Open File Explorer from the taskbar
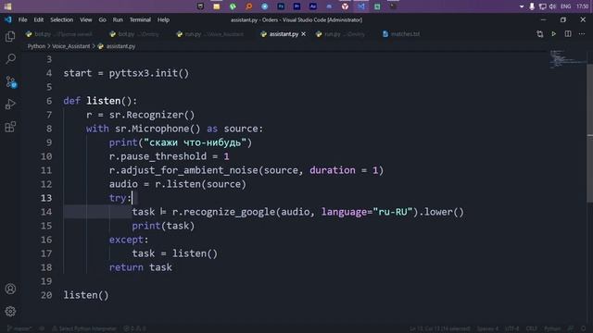This screenshot has height=333, width=593. (217, 6)
